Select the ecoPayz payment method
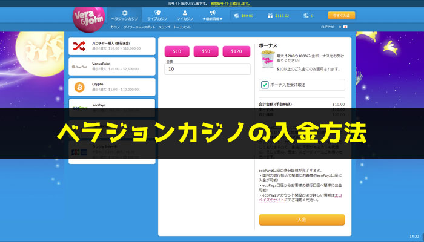This screenshot has height=242, width=424. [112, 108]
